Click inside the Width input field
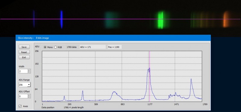Screen dimensions: 241x112 pyautogui.click(x=23, y=71)
